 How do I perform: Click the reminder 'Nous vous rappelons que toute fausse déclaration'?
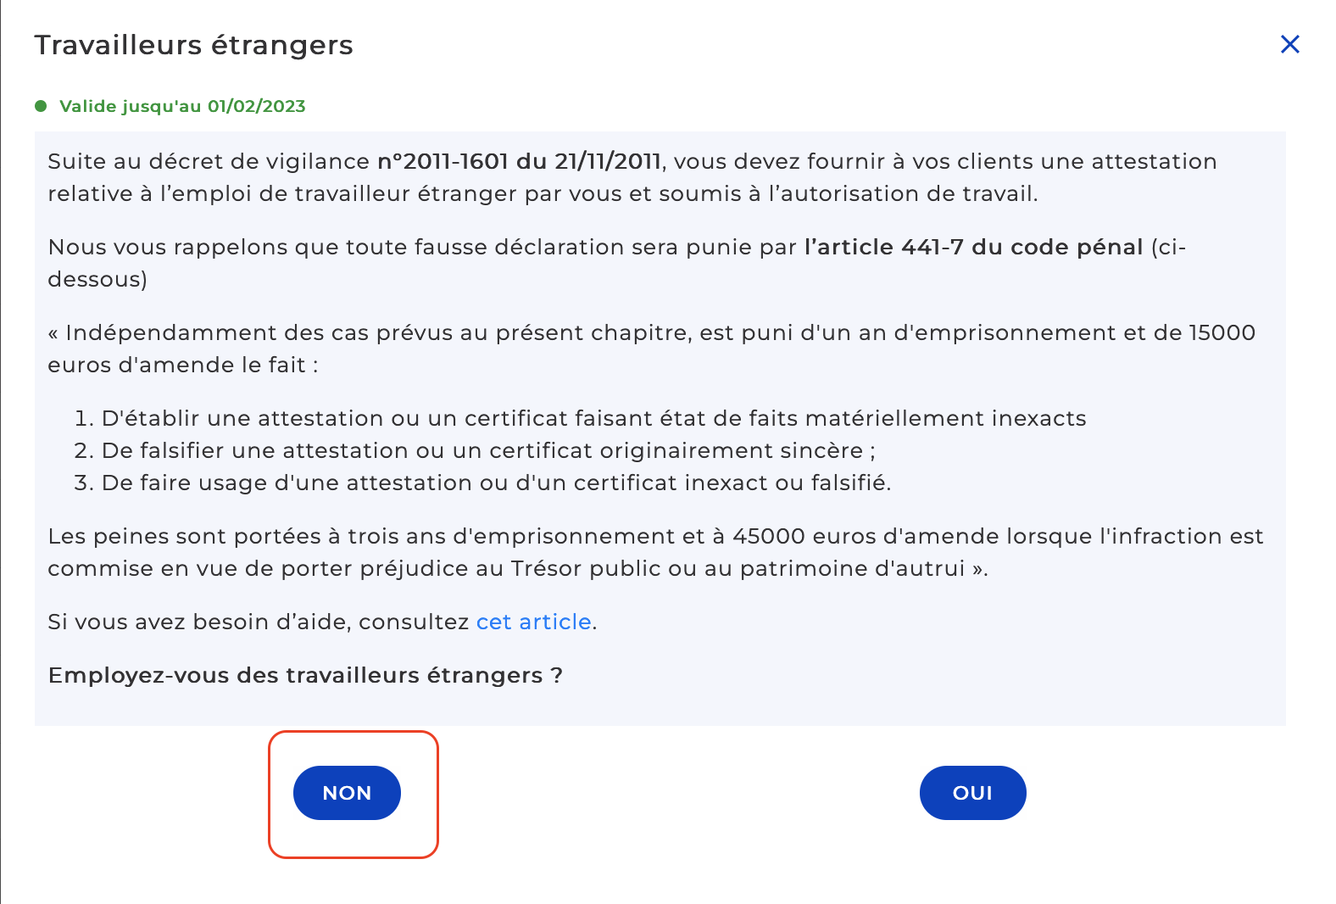pyautogui.click(x=617, y=263)
